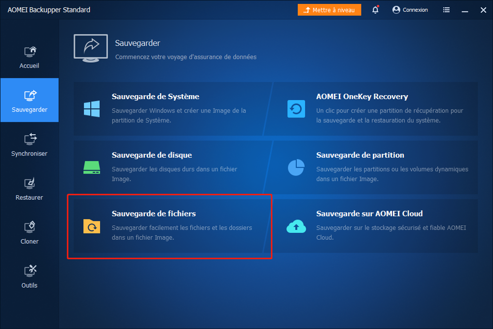Open the Cloner sidebar icon
This screenshot has height=329, width=493.
point(30,227)
